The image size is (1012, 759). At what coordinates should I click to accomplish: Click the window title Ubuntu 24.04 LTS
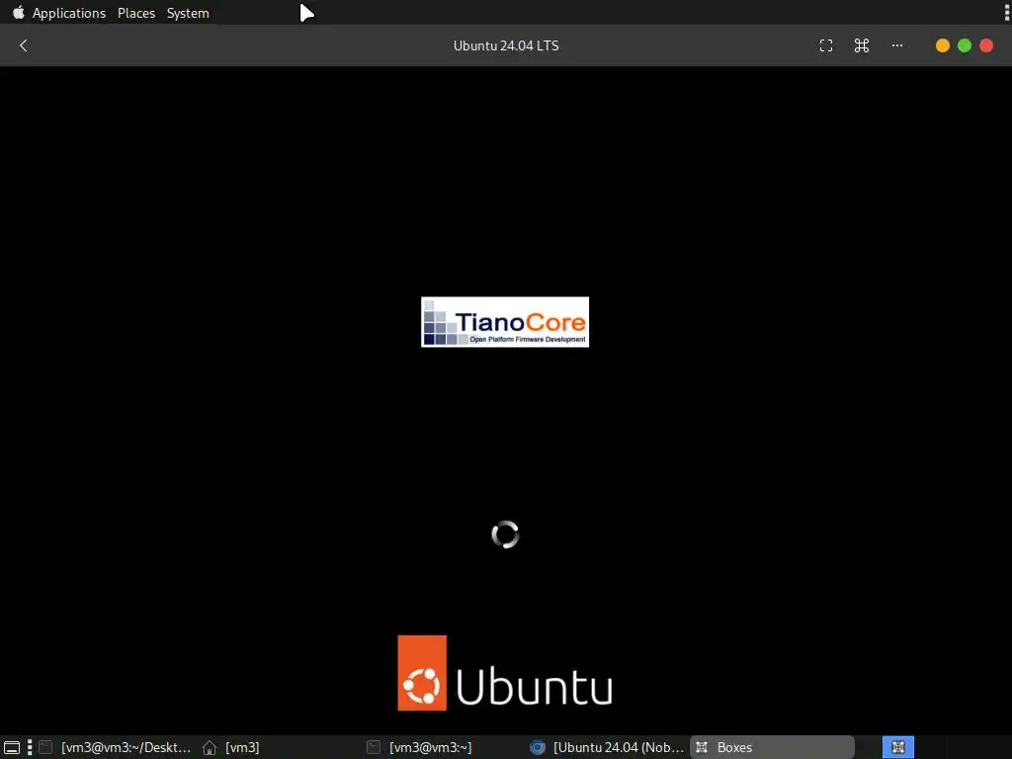coord(506,45)
